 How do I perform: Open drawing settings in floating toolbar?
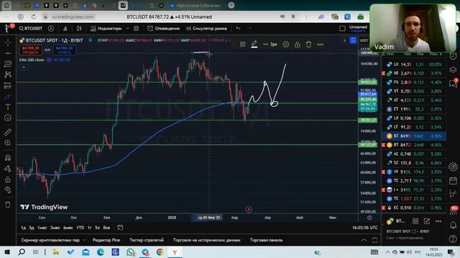click(286, 44)
